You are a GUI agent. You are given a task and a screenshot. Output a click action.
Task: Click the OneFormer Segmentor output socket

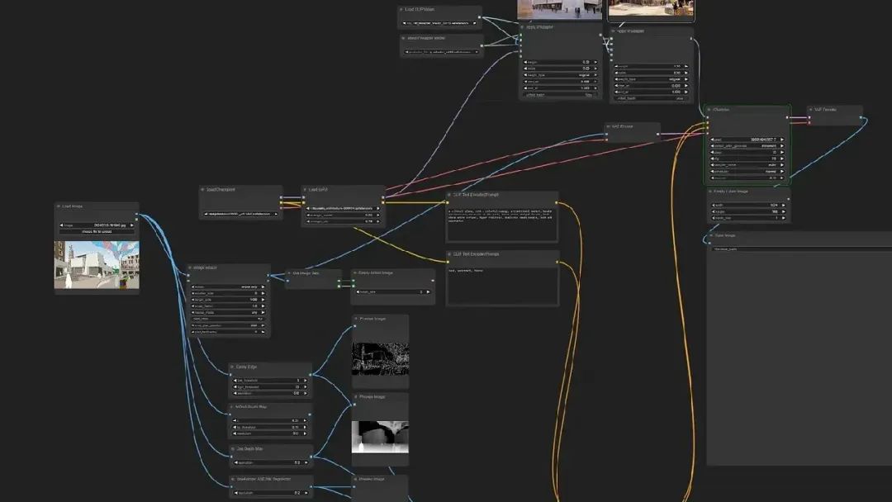point(311,486)
